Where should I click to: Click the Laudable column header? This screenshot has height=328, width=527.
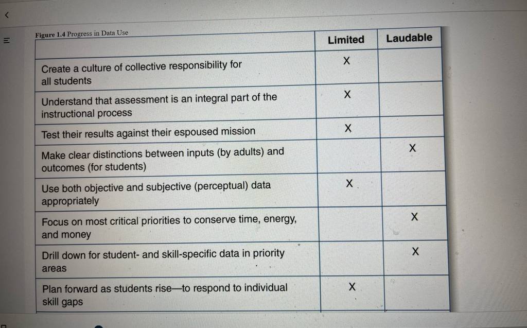point(409,38)
